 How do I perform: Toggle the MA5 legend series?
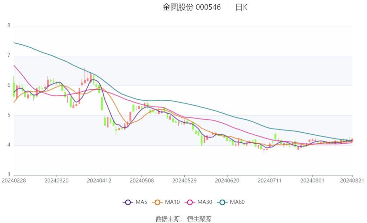coord(135,202)
